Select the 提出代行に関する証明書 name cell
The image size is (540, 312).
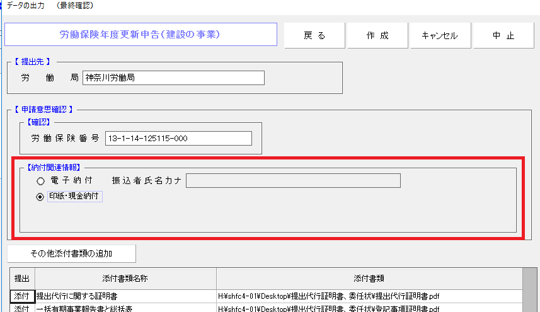125,296
